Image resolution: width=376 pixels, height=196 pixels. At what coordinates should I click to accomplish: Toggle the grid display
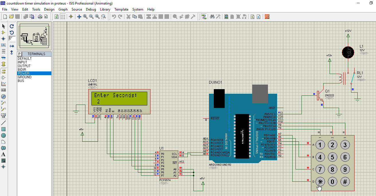click(x=62, y=17)
